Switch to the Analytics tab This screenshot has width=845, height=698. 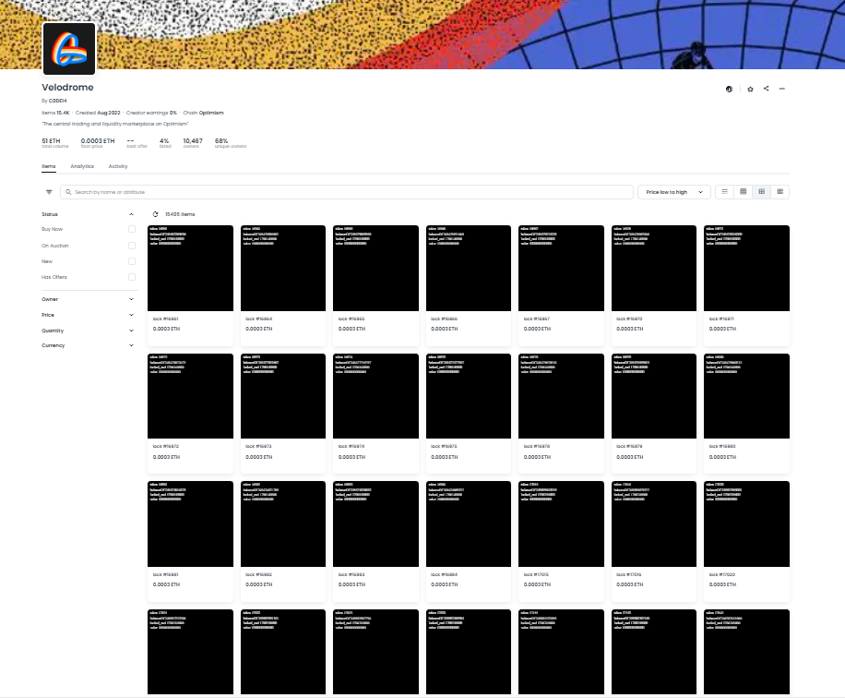coord(82,167)
